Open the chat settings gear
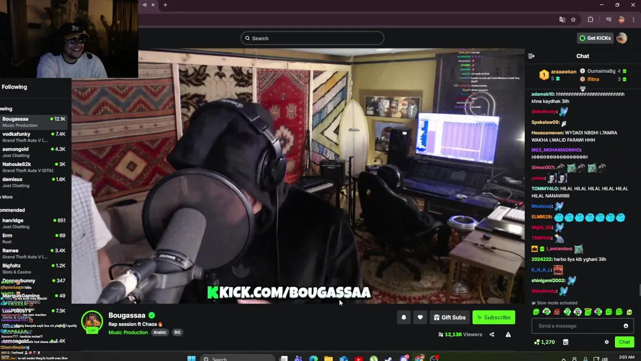 point(606,342)
